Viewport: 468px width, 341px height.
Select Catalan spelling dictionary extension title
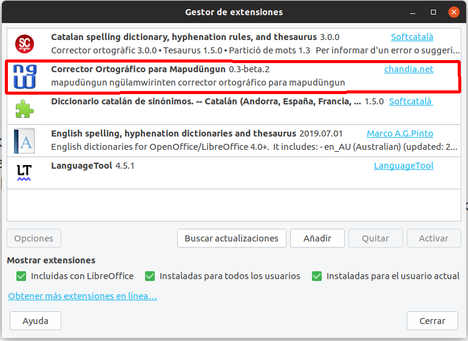[x=184, y=37]
